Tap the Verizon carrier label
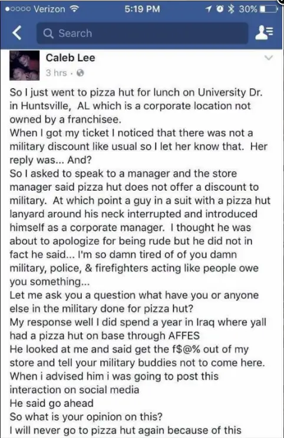 tap(49, 9)
